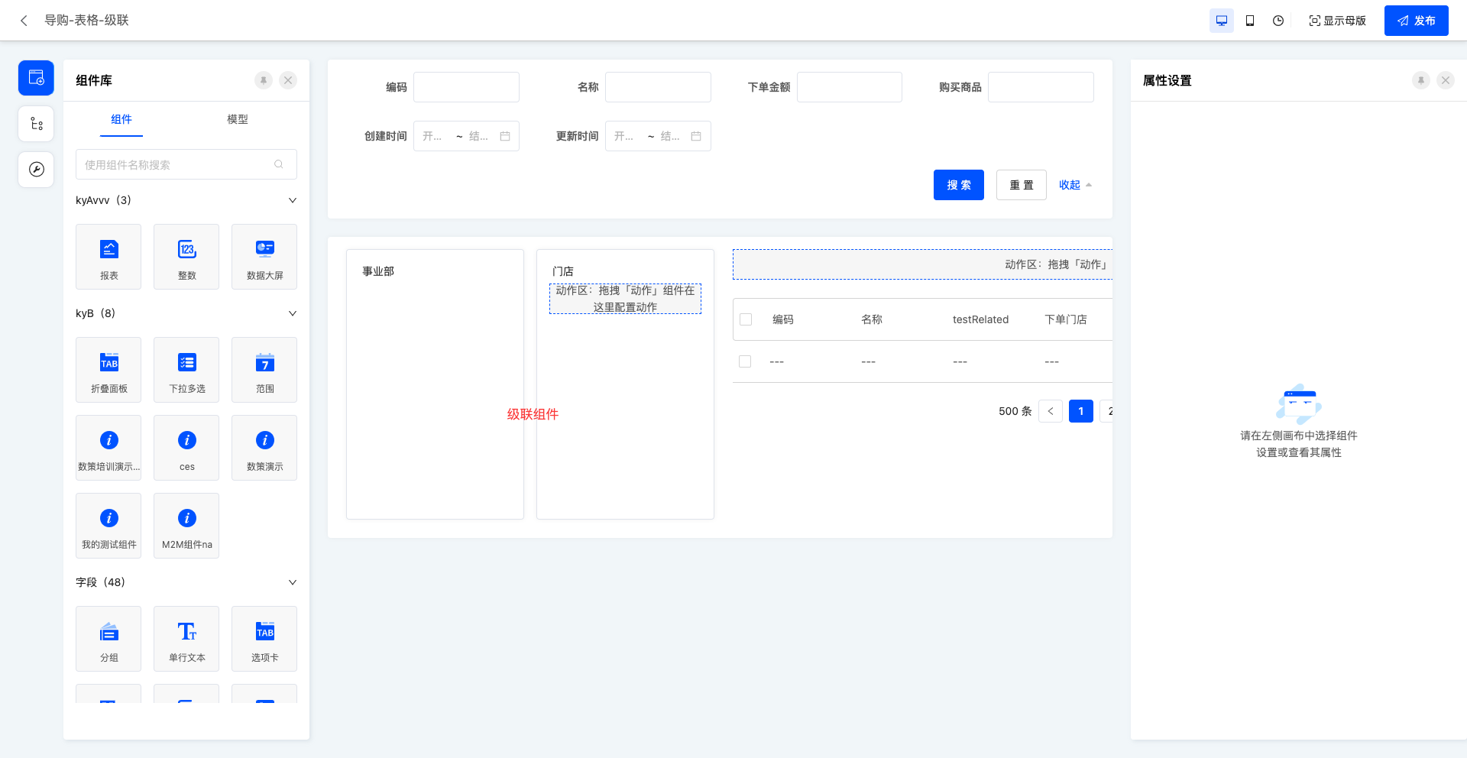Switch to the 模型 tab
This screenshot has height=758, width=1467.
pyautogui.click(x=238, y=120)
